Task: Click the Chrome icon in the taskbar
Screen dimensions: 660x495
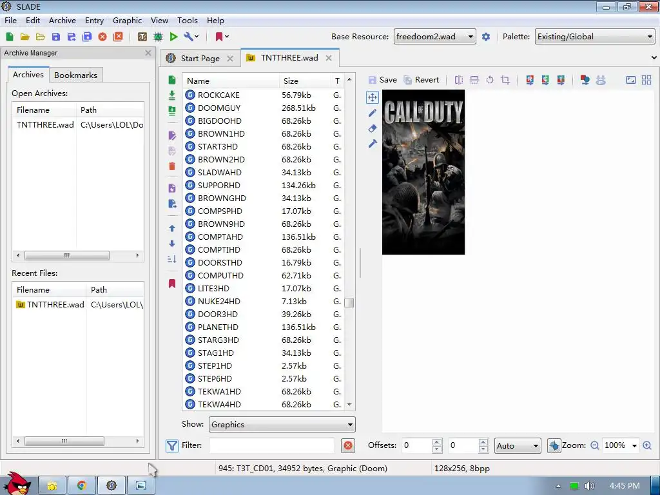Action: [x=82, y=485]
